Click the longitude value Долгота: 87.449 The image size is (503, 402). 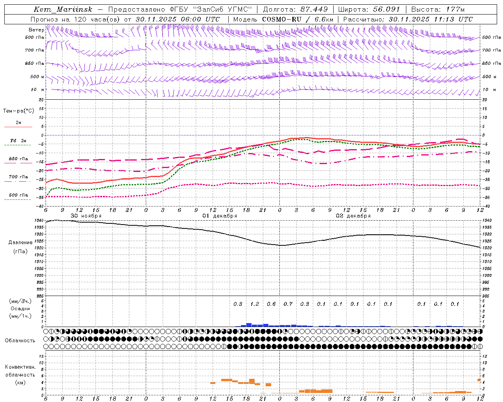[x=295, y=9]
